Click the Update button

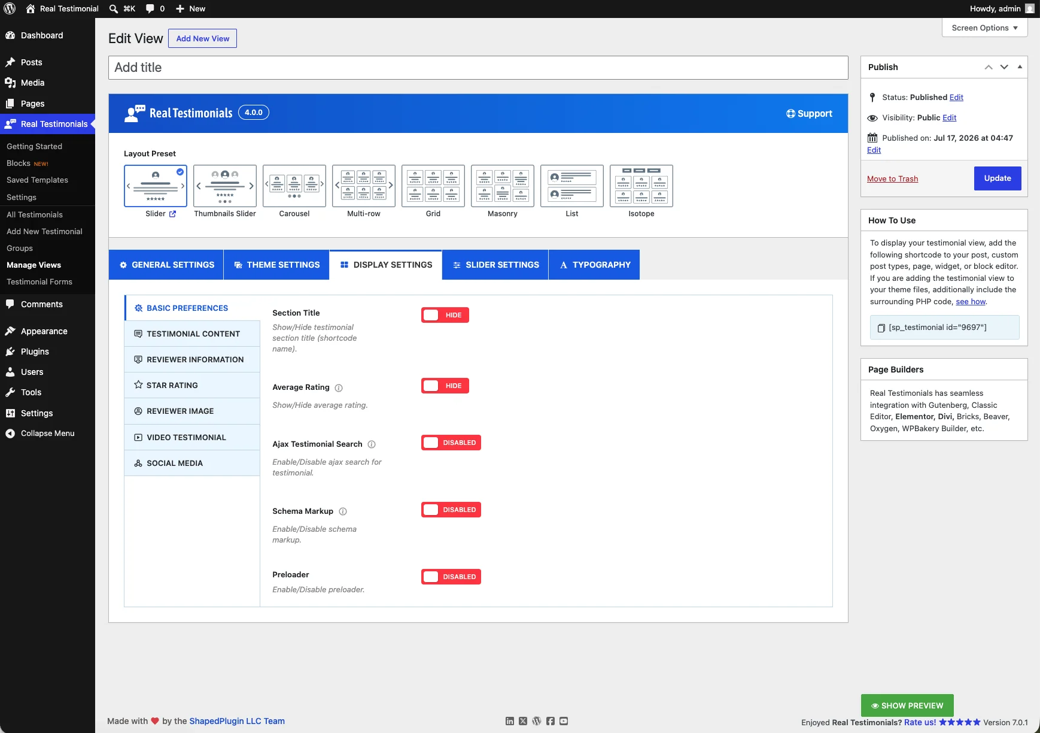(x=998, y=178)
